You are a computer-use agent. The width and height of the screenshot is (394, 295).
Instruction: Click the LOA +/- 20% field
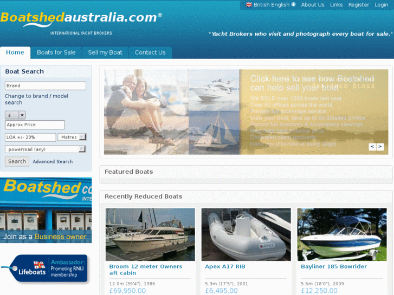point(30,137)
